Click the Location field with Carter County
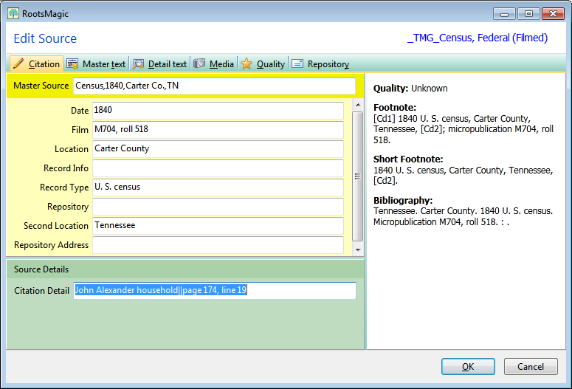Viewport: 572px width, 389px height. point(218,149)
